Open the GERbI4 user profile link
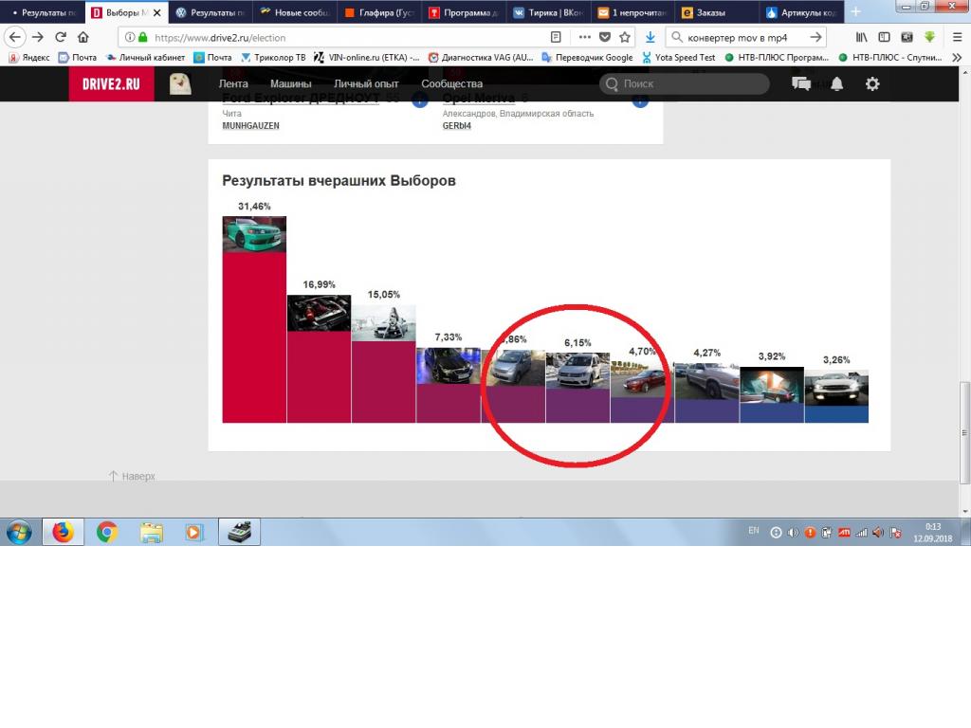Image resolution: width=971 pixels, height=728 pixels. coord(457,126)
